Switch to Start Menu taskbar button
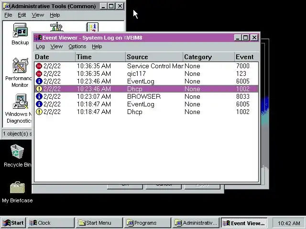306x229 pixels. 99,223
